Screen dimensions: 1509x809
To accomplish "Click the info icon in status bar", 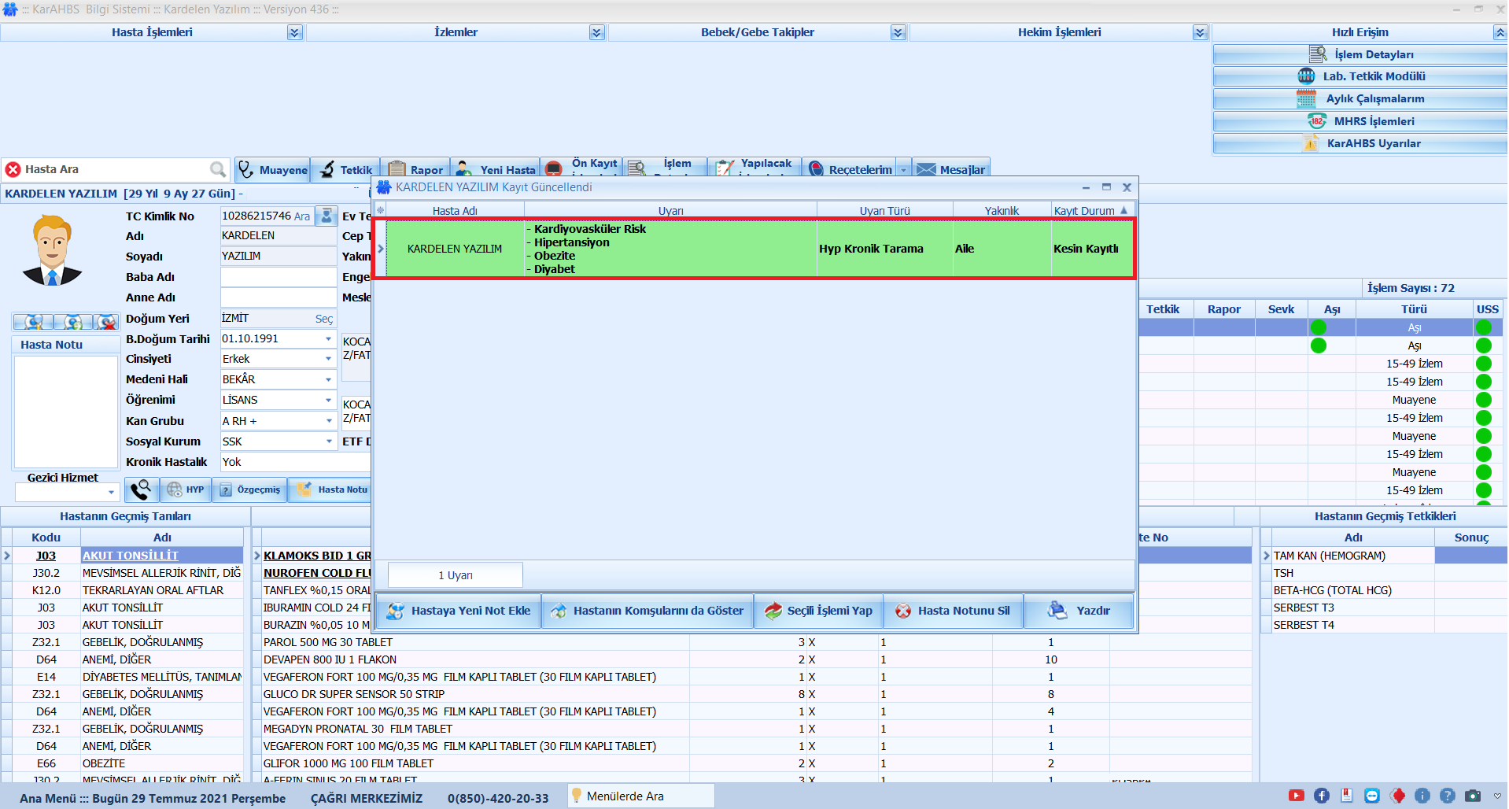I will (1422, 796).
